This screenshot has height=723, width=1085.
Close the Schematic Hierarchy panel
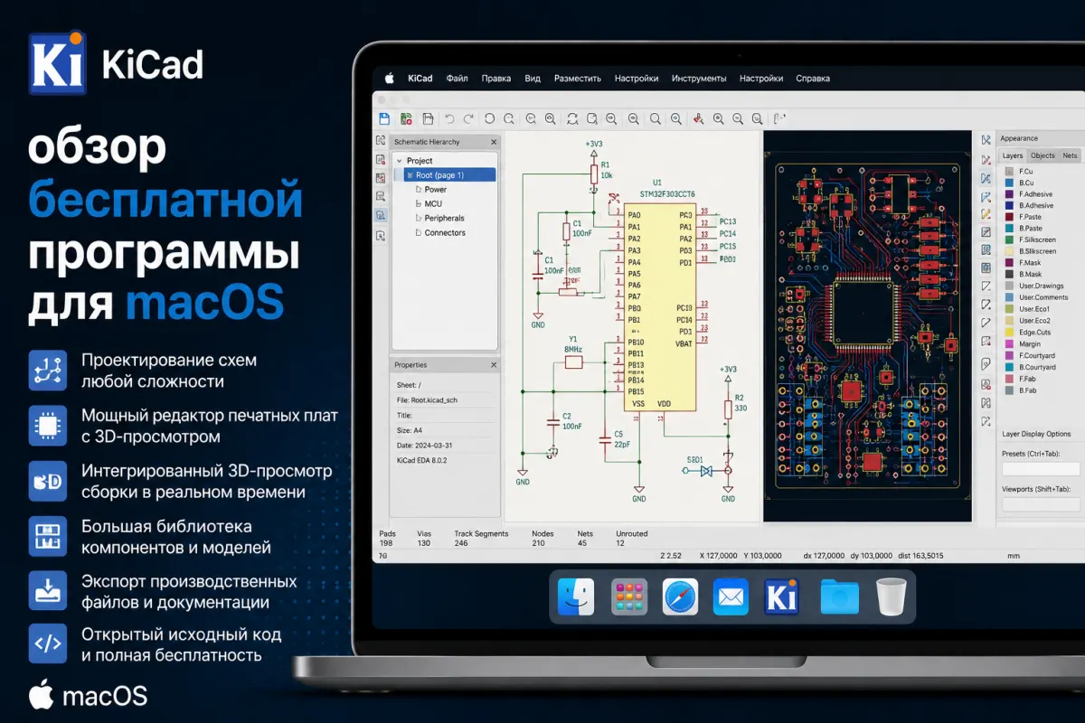tap(494, 142)
